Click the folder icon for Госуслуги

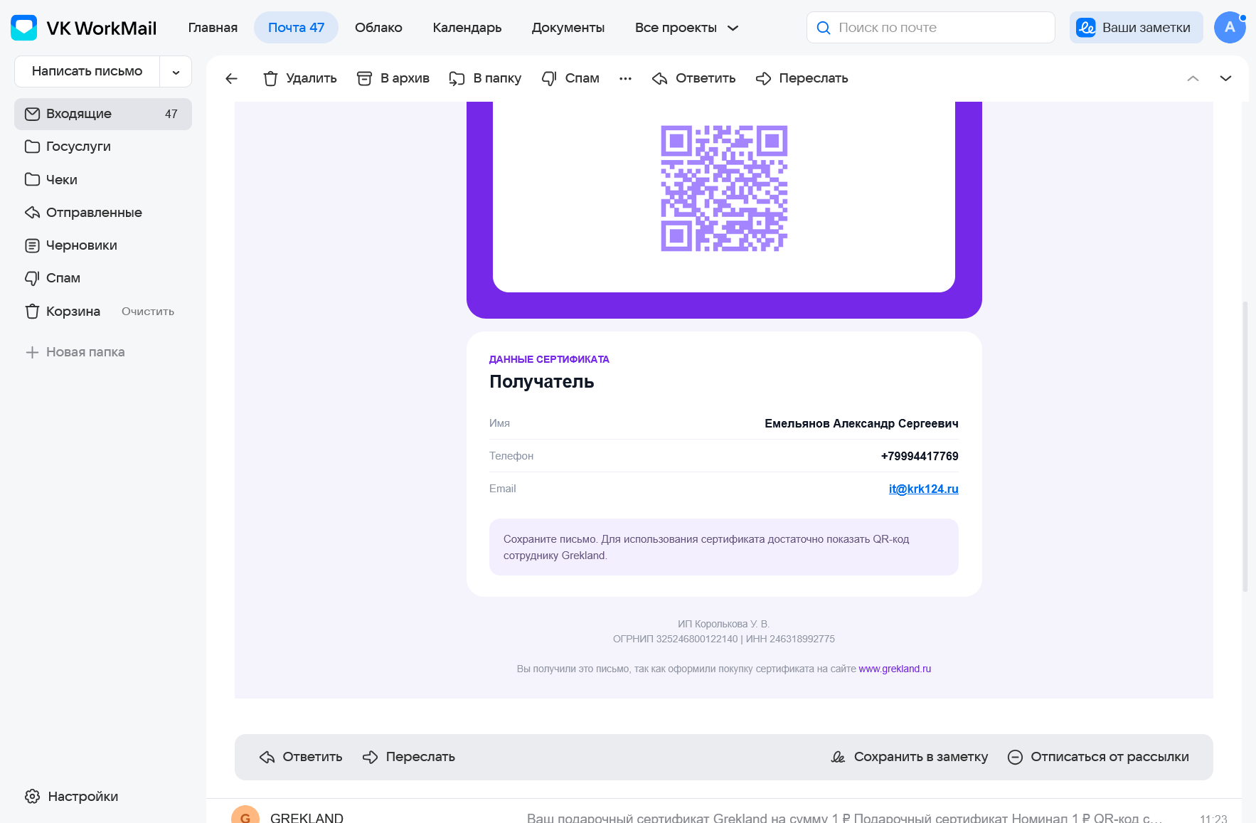[x=32, y=147]
